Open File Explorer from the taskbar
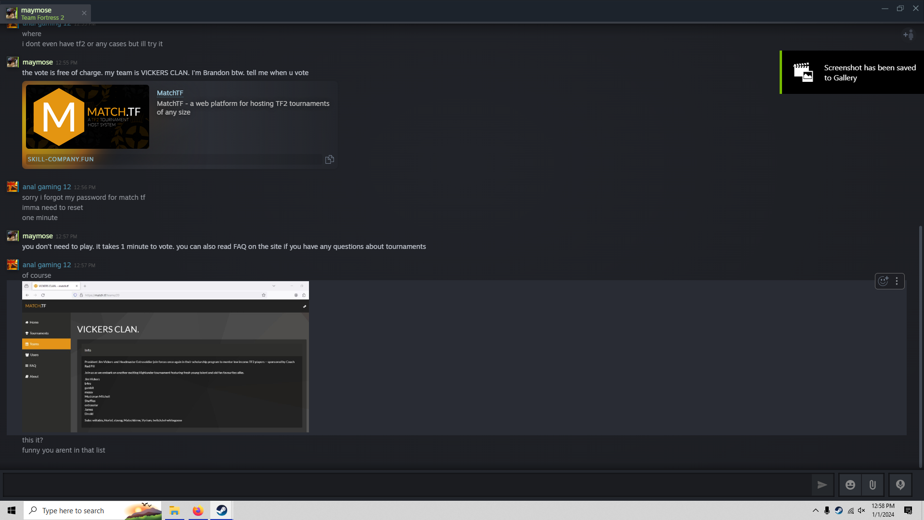The width and height of the screenshot is (924, 520). [174, 510]
